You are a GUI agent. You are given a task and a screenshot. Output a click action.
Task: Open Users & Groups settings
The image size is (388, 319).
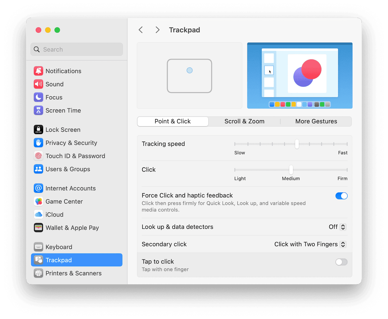click(x=68, y=169)
